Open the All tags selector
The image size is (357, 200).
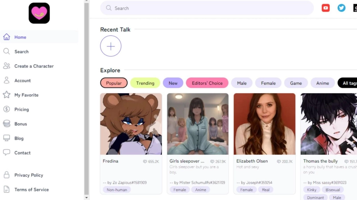coord(348,83)
